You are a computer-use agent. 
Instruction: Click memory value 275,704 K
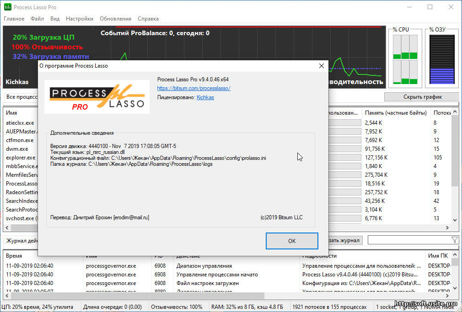click(376, 175)
